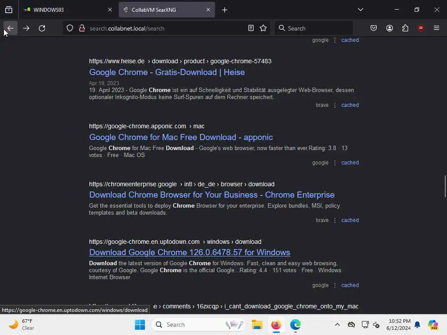Close the WINDOWS93 tab
The image size is (447, 335).
coord(110,10)
